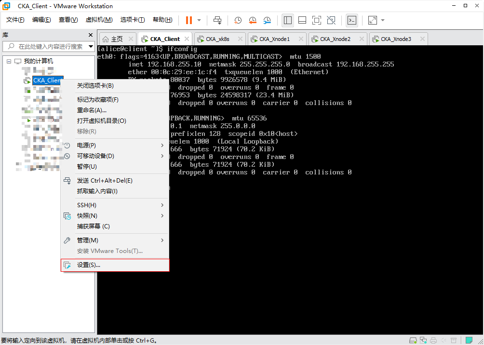Screen dimensions: 484x345
Task: Choose 捕获屏幕 (C) from context menu
Action: click(115, 226)
